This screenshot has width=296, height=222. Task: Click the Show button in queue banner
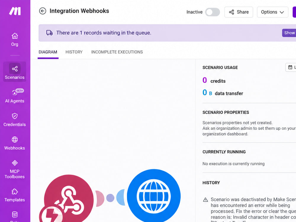(x=289, y=33)
